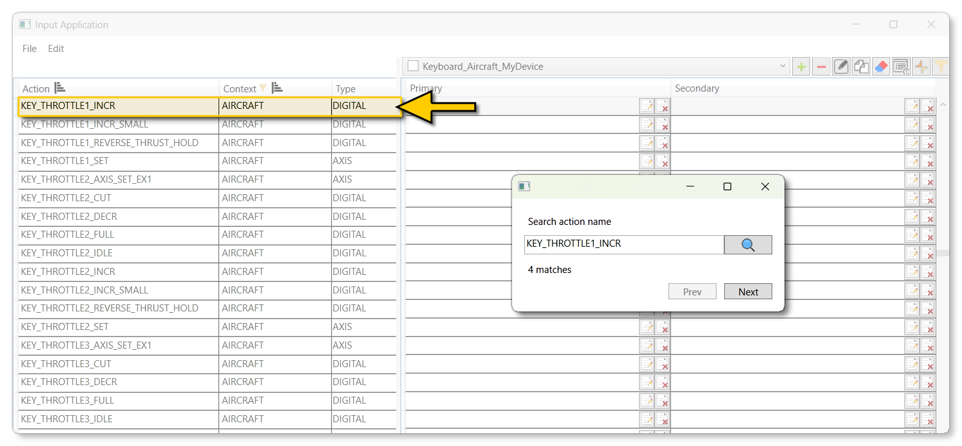Click the scroll up arrow of bindings list
This screenshot has width=962, height=446.
[x=942, y=104]
